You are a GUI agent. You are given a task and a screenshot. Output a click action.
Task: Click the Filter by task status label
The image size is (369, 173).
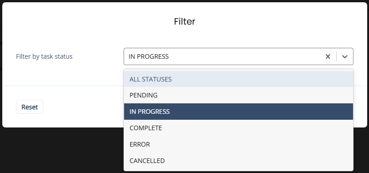tap(44, 56)
